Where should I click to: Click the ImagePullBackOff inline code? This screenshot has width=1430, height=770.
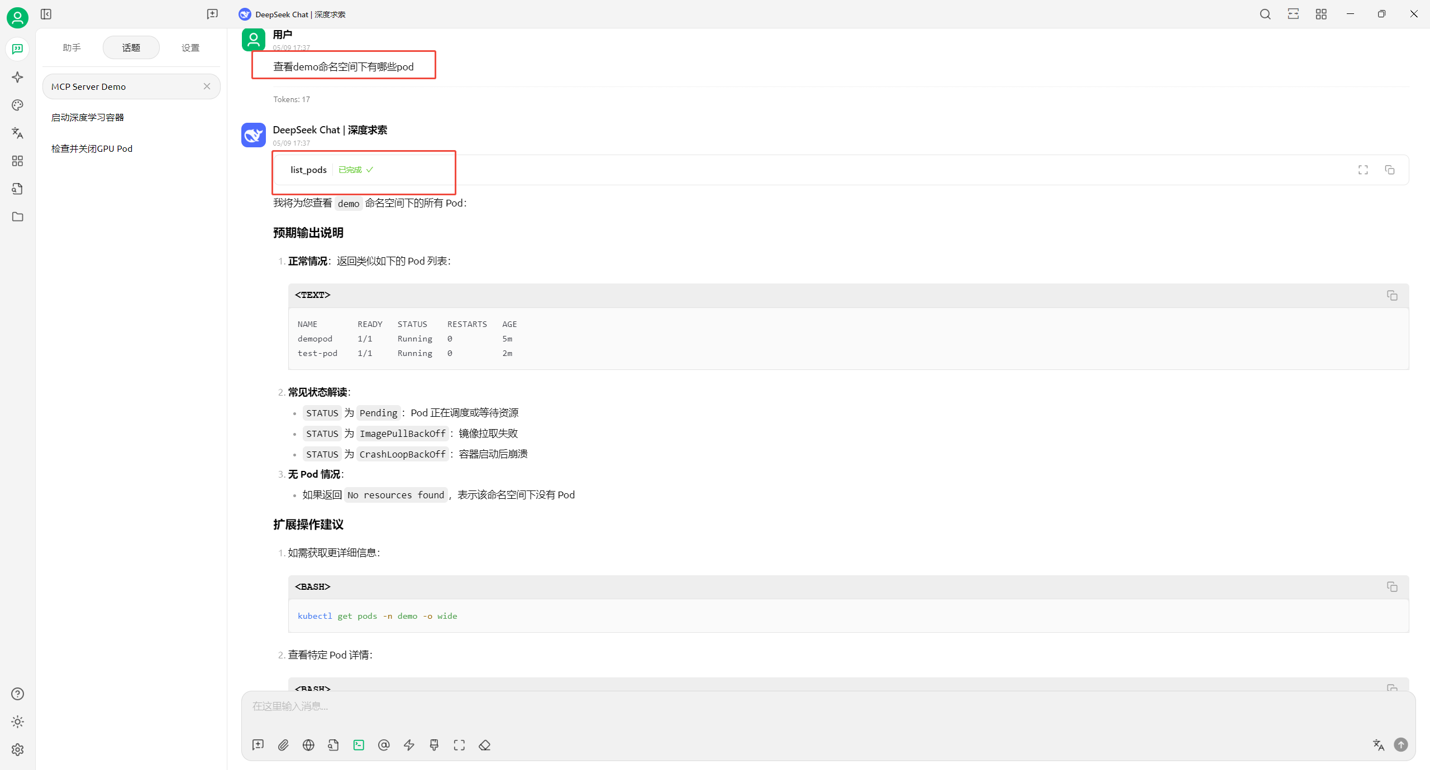[x=402, y=434]
